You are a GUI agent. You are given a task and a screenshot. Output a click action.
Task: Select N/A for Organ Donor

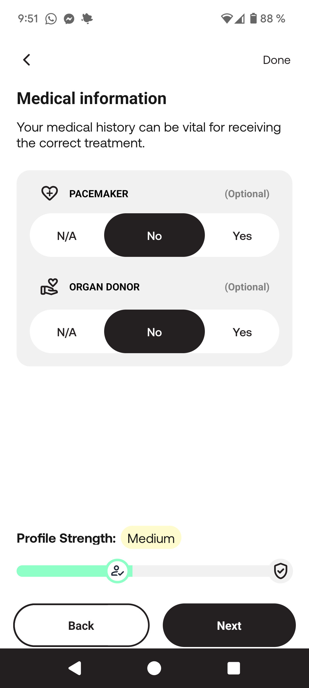(67, 332)
